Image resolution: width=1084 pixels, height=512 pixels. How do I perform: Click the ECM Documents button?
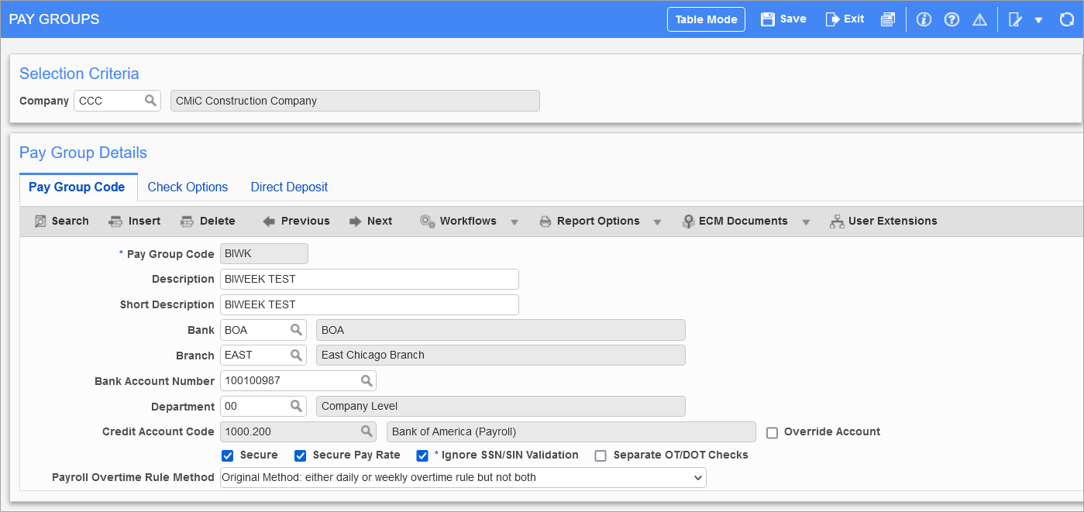[x=735, y=221]
